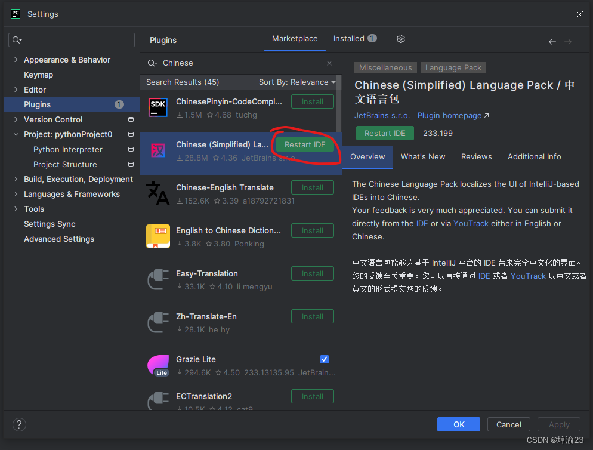593x450 pixels.
Task: Click the Plugins update count badge
Action: coord(119,104)
